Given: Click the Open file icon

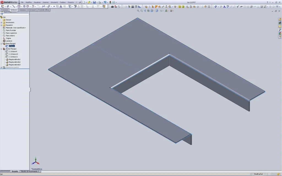Looking at the screenshot, I should click(89, 2).
